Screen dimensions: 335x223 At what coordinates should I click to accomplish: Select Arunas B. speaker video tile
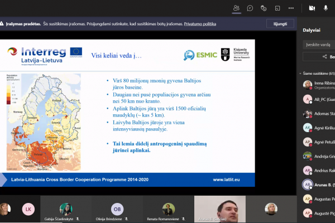[x=220, y=209]
